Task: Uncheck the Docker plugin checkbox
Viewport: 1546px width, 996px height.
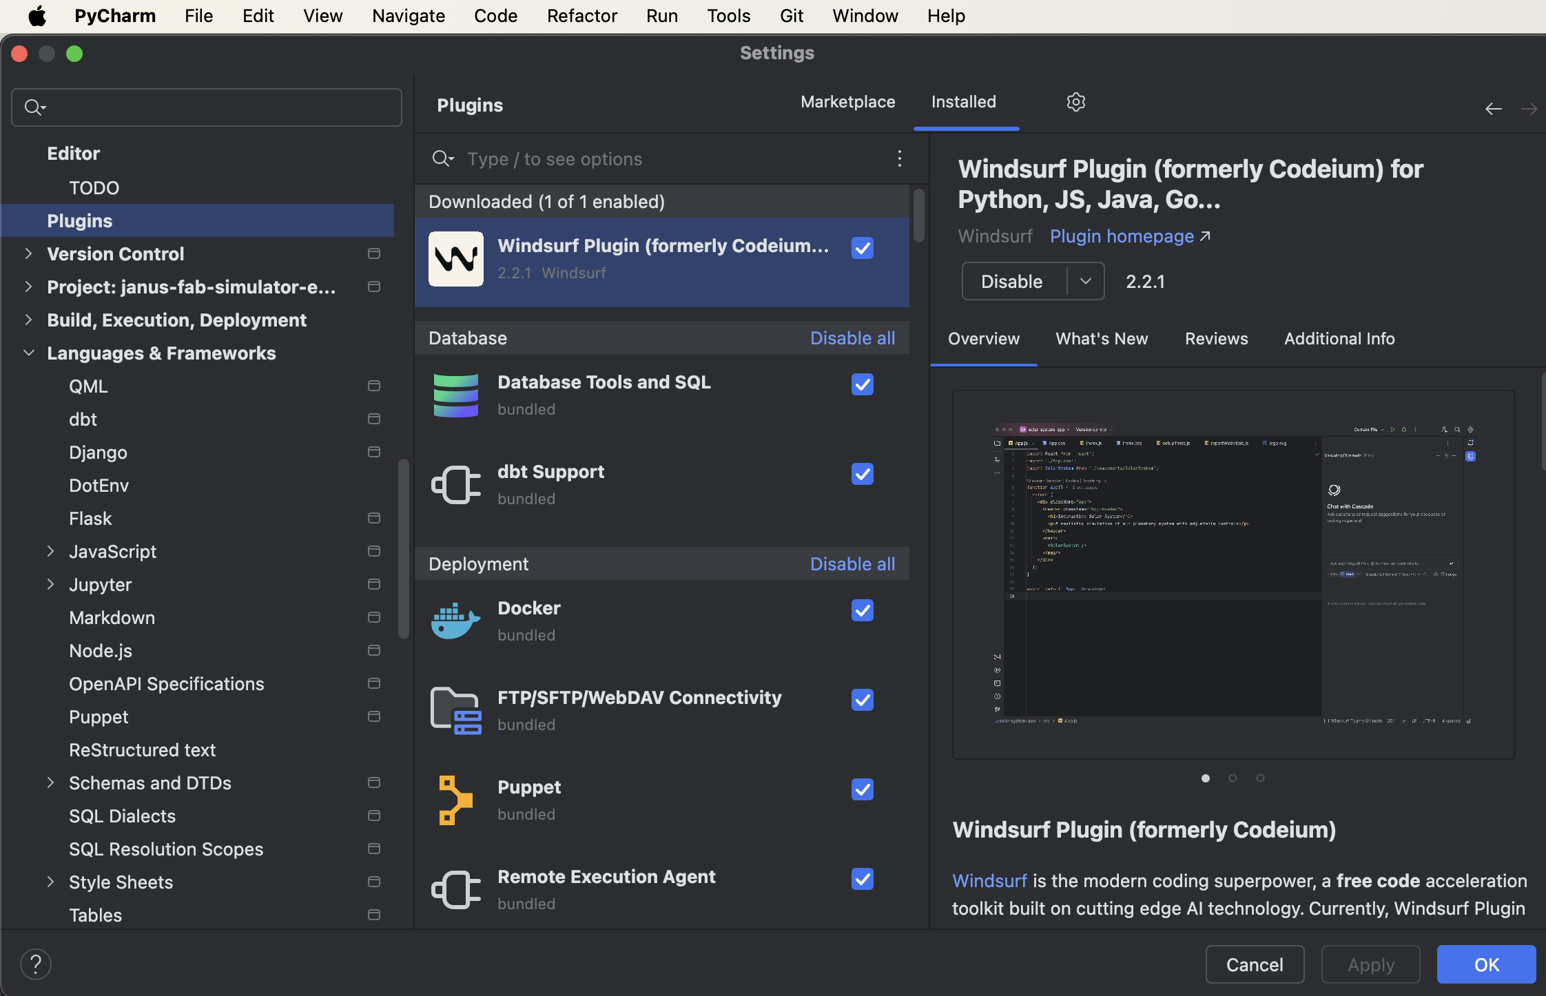Action: [863, 610]
